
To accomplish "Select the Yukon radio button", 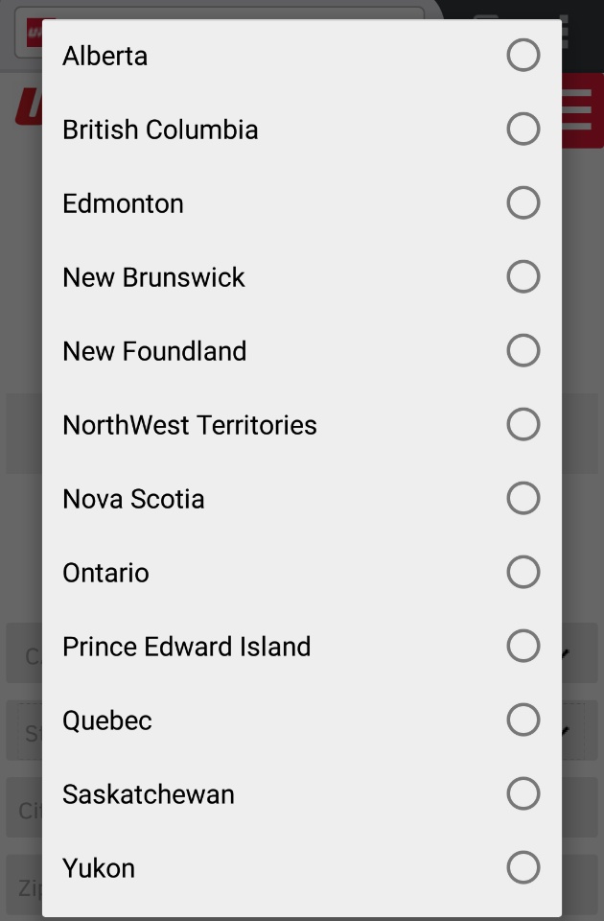I will coord(523,868).
